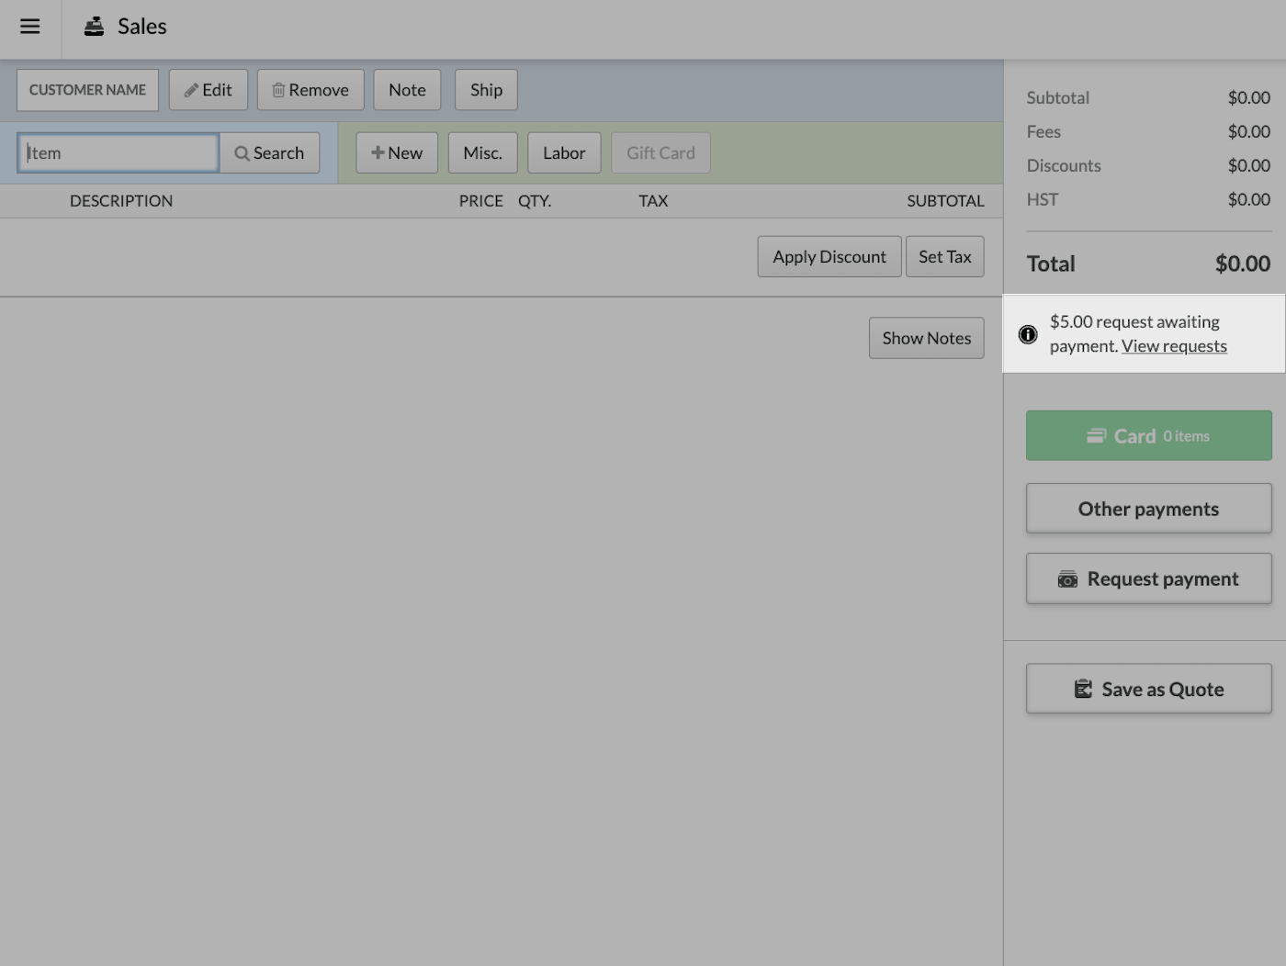Click the credit card icon on the Card button

(x=1099, y=435)
